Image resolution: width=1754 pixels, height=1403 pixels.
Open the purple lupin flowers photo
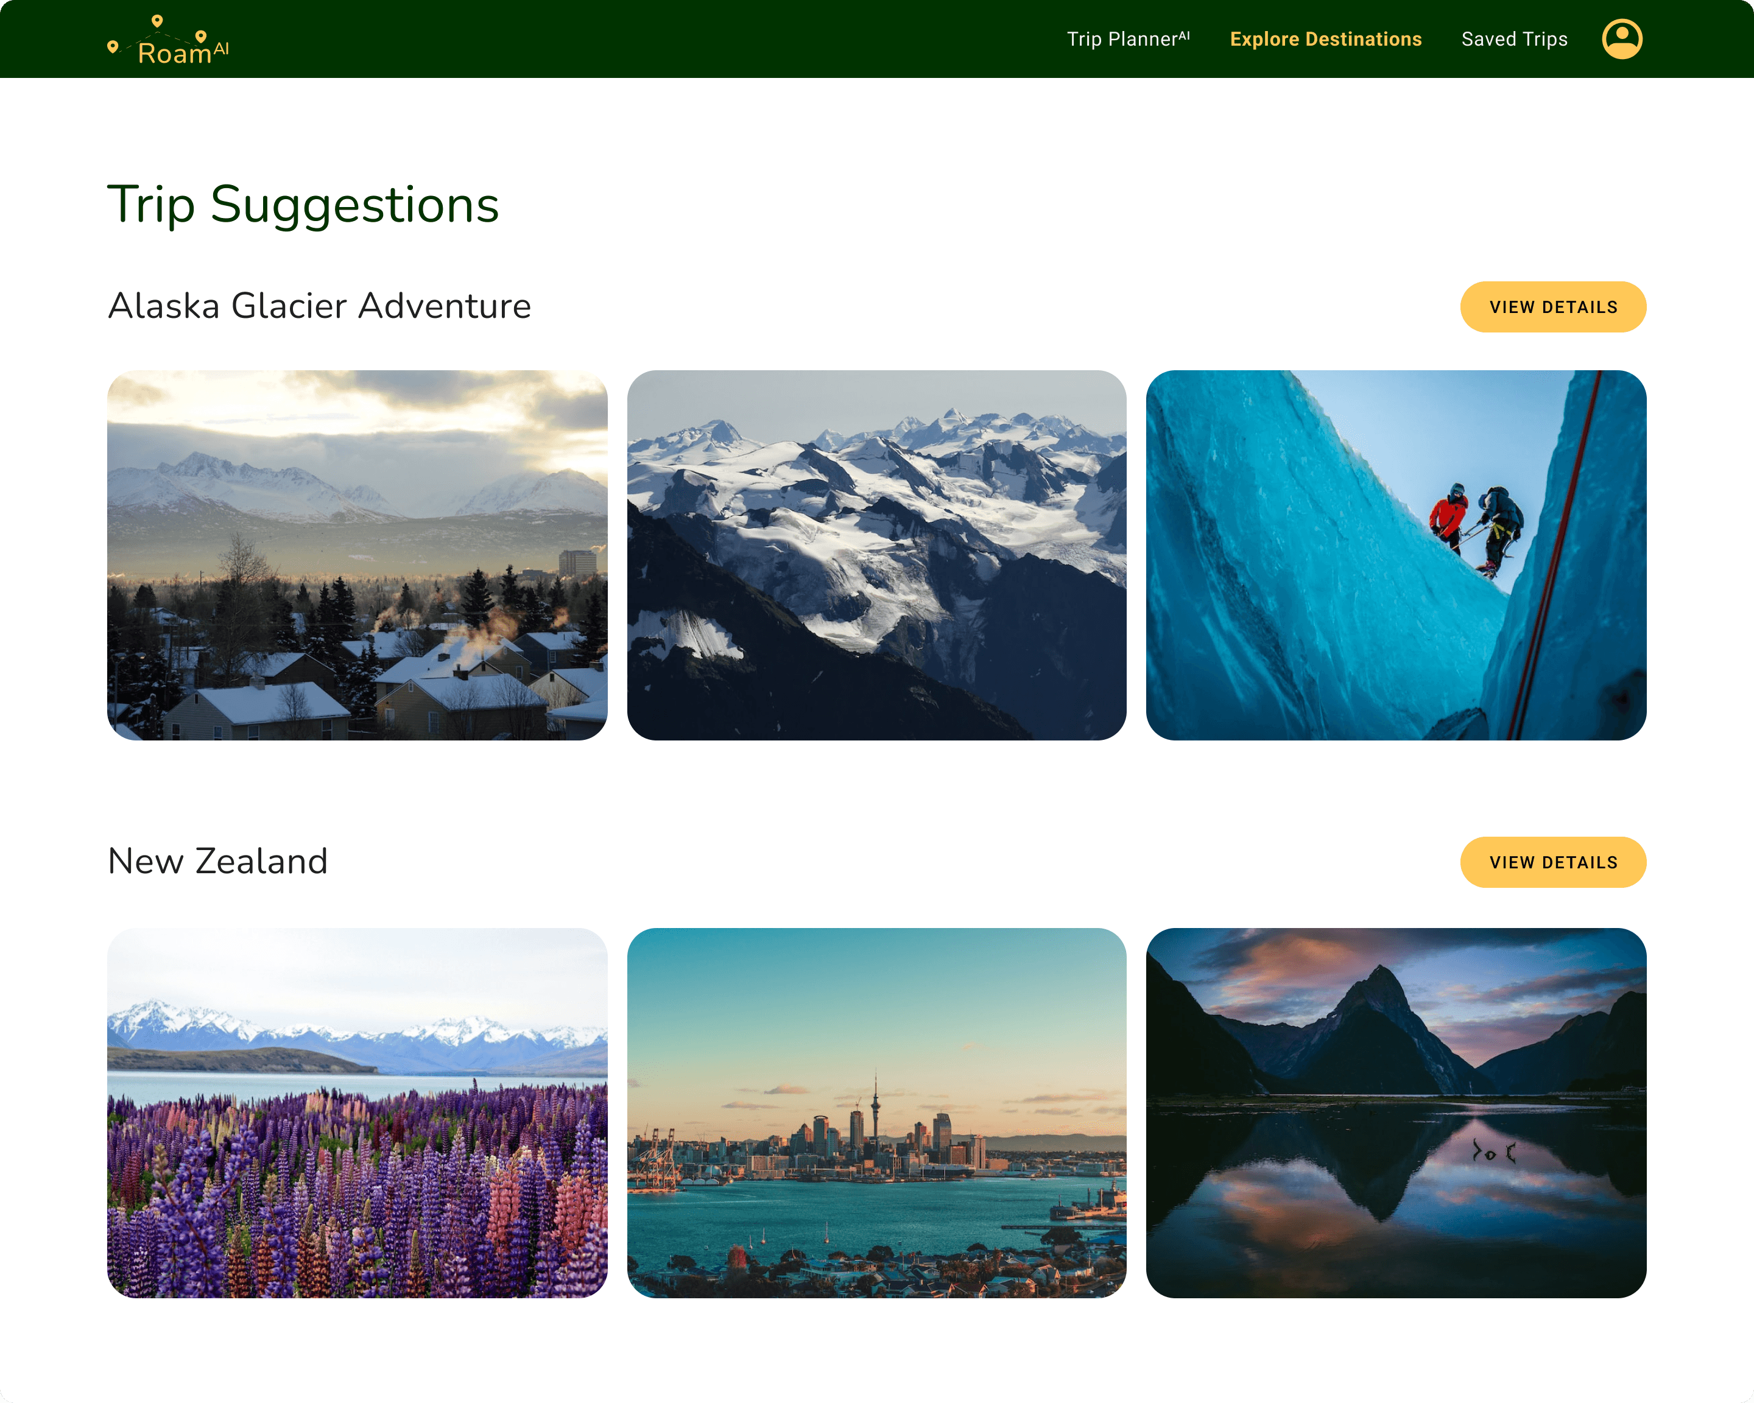click(357, 1112)
